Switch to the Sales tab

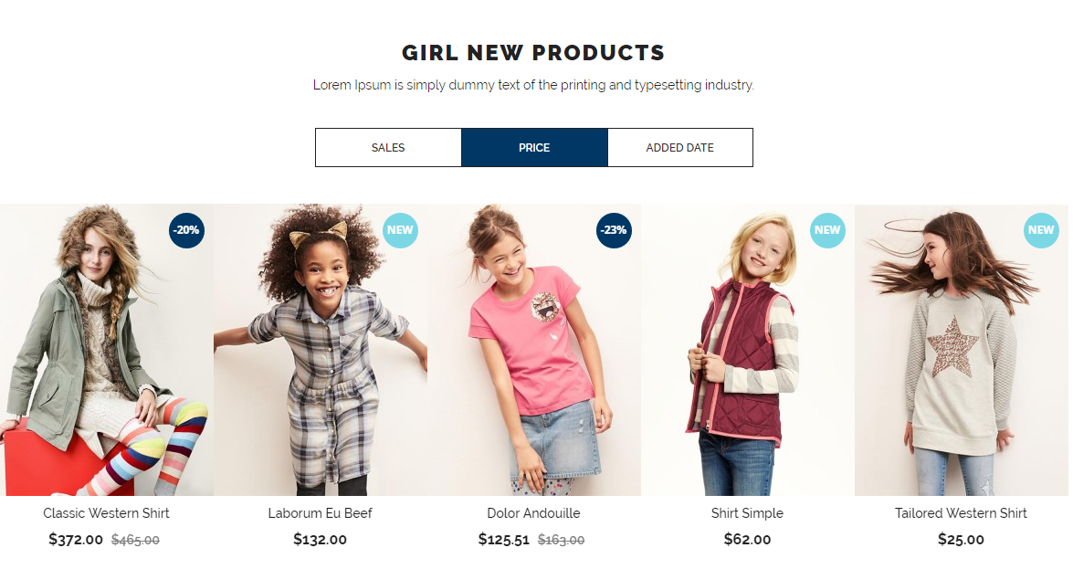pos(388,147)
